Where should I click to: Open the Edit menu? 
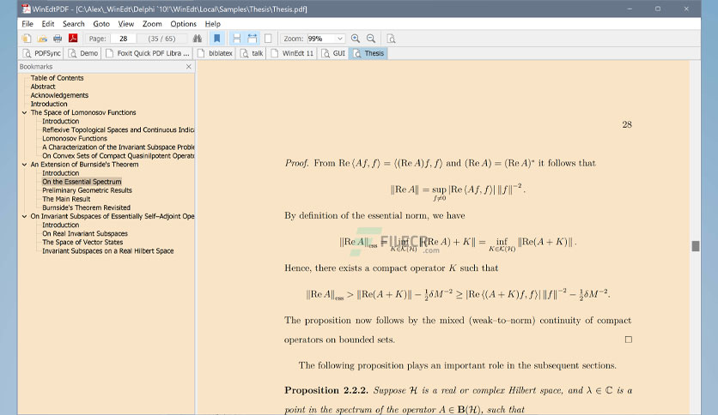coord(48,24)
